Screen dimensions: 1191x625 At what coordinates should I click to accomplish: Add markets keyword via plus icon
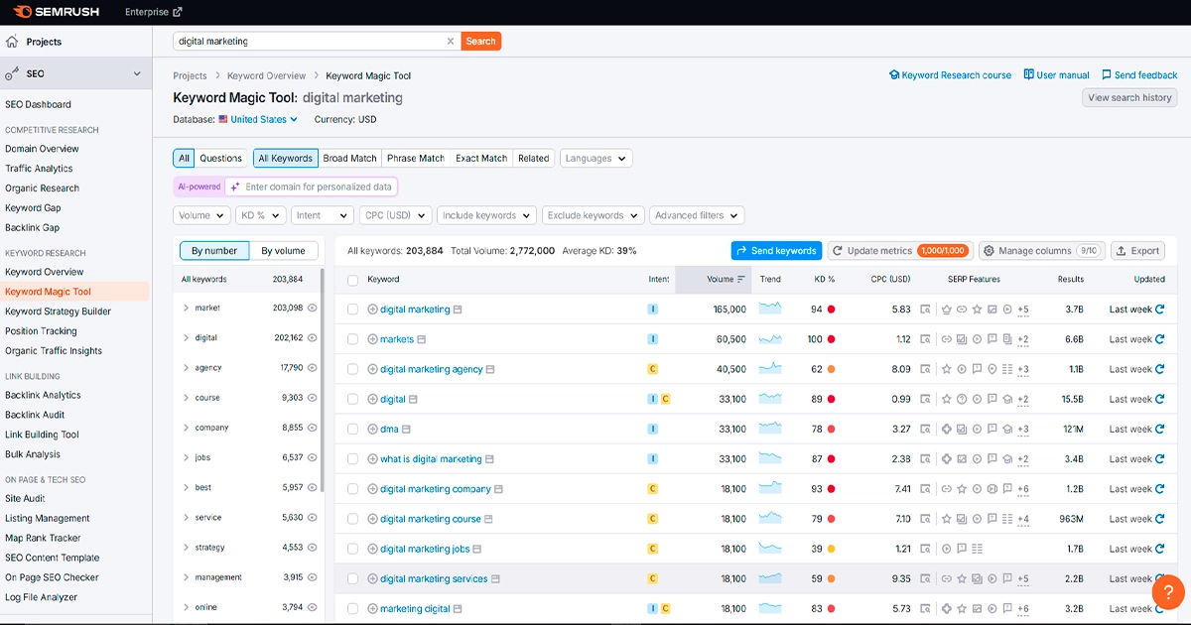click(x=373, y=339)
